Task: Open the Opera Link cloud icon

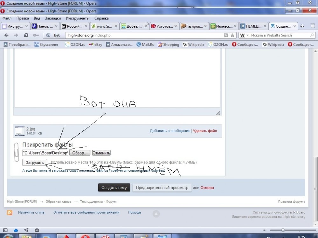Action: click(x=16, y=230)
